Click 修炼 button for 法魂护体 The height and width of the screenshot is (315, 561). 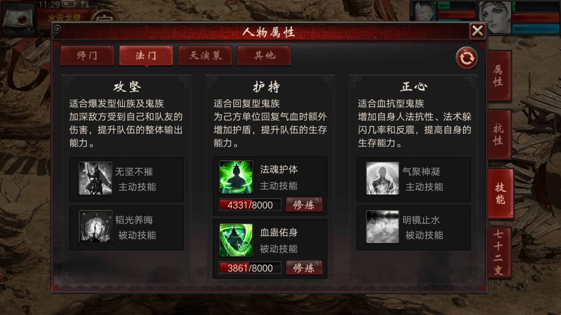[304, 205]
